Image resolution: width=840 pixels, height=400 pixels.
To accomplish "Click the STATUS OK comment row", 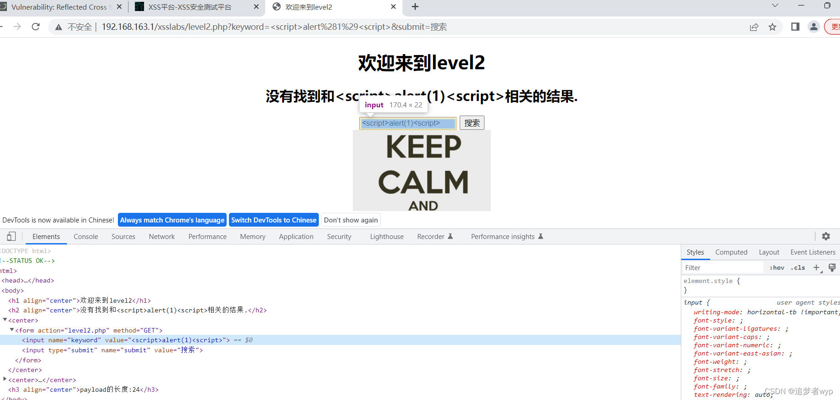I will 340,261.
